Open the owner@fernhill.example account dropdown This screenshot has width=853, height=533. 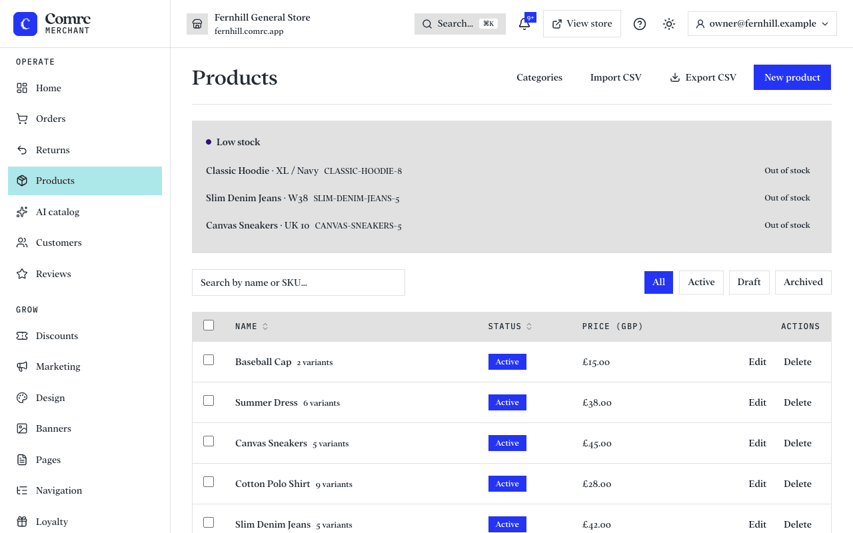pos(762,24)
